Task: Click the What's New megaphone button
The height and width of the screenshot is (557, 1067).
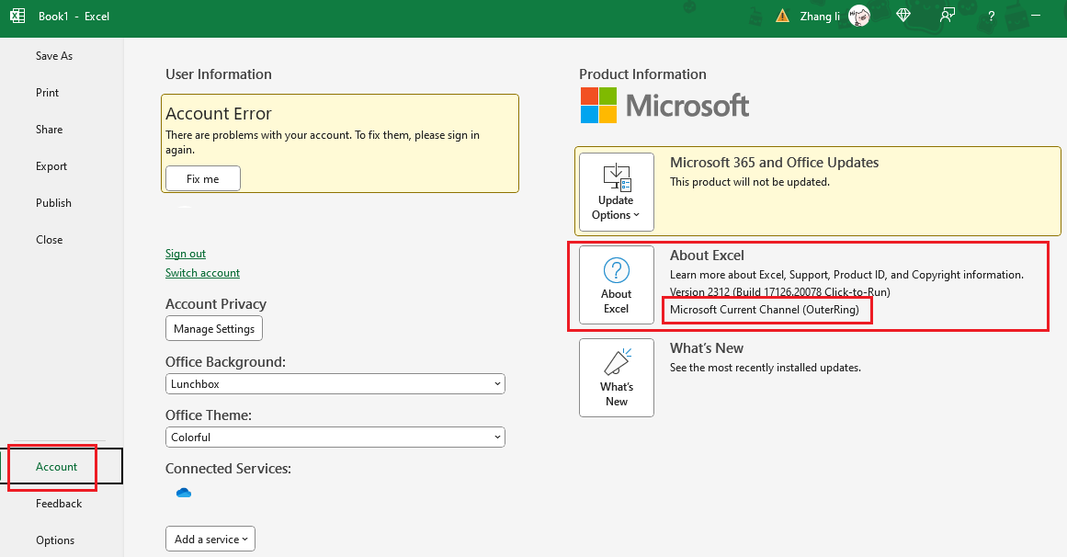Action: click(x=617, y=377)
